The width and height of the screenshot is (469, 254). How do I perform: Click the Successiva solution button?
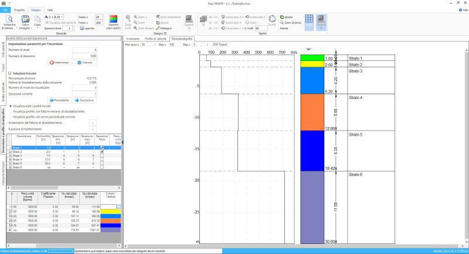84,100
